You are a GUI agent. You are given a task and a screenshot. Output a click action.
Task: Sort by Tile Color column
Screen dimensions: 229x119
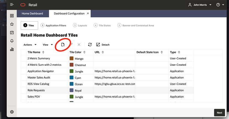point(84,52)
